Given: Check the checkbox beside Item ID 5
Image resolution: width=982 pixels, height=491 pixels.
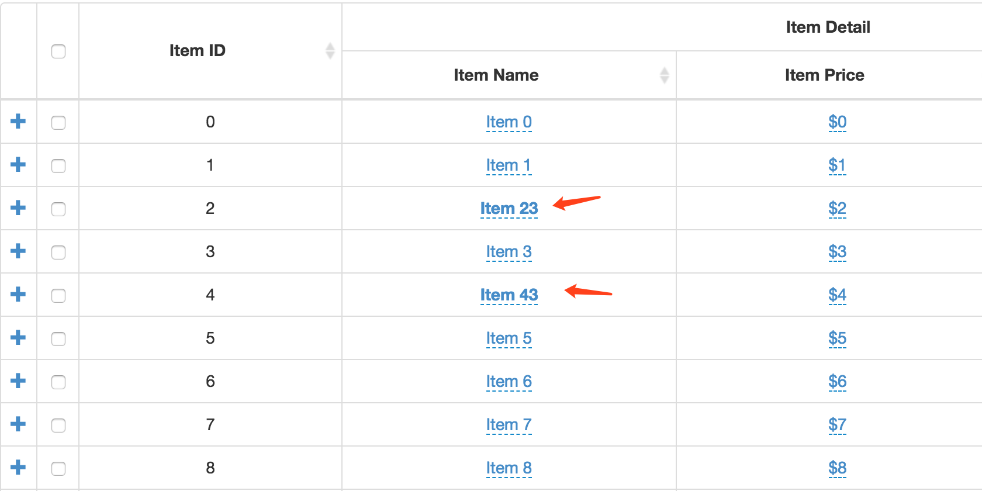Looking at the screenshot, I should click(x=58, y=338).
